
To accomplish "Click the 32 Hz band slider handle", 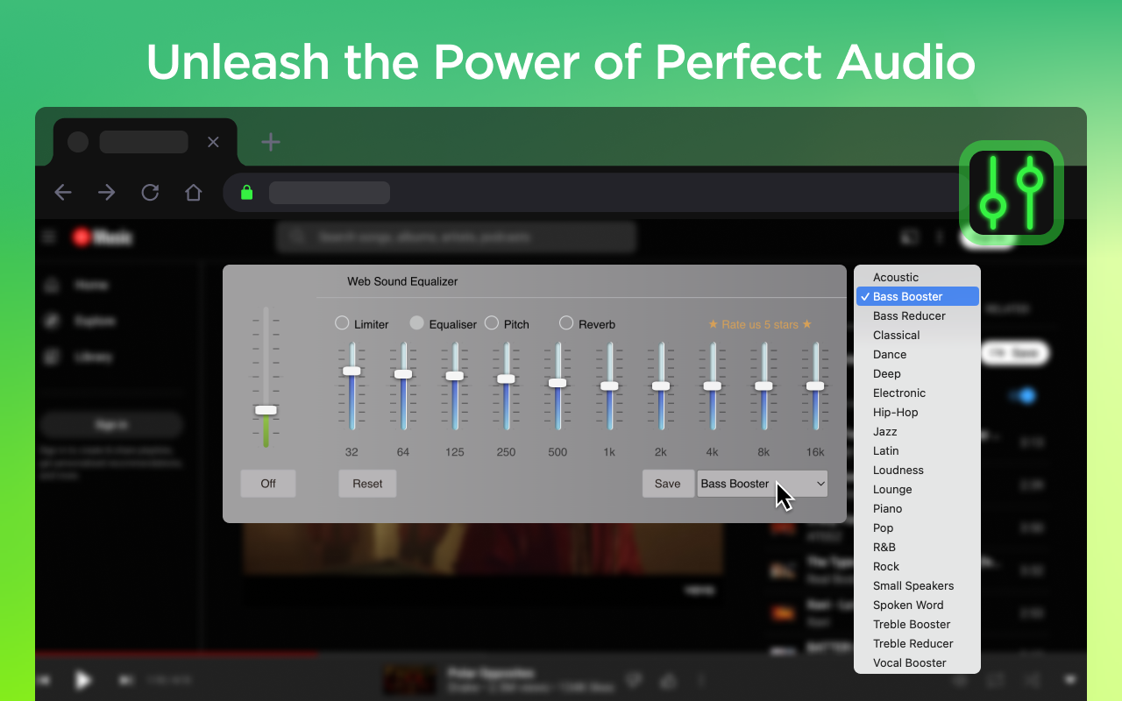I will click(x=352, y=371).
